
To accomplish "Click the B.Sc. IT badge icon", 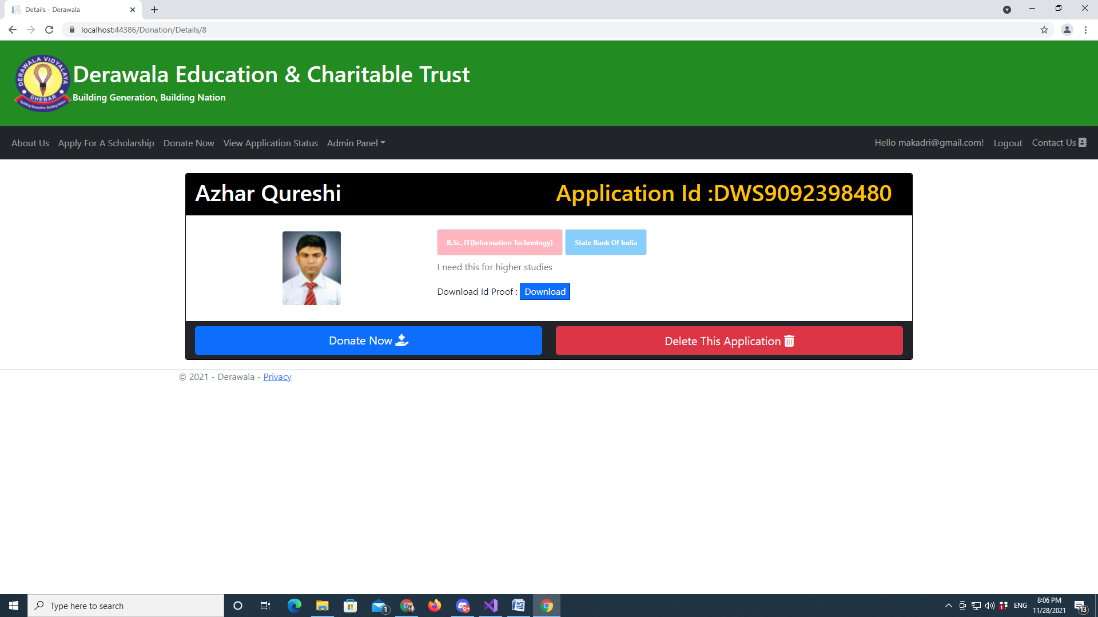I will click(x=499, y=243).
